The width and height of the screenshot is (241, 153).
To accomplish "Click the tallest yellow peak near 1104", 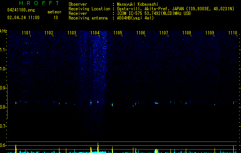I will click(x=98, y=148).
